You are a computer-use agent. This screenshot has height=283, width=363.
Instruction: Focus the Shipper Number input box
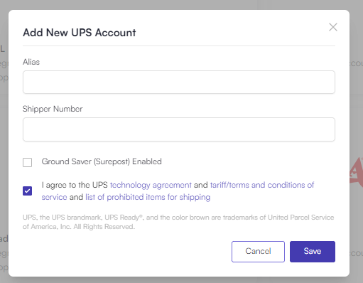(179, 129)
